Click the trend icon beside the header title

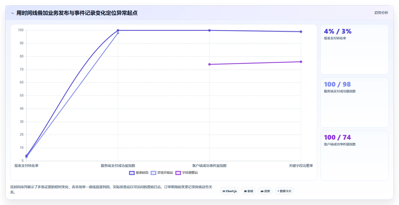click(12, 13)
